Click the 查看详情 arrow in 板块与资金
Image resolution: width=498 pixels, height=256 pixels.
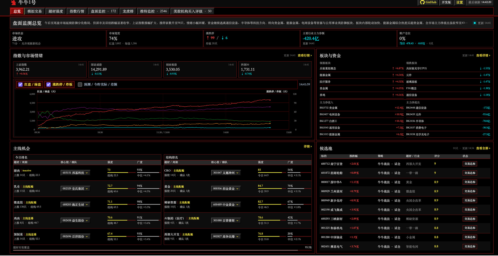(483, 55)
